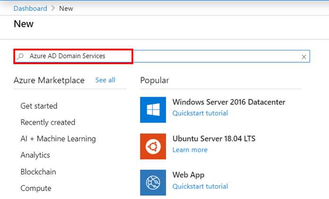Screen dimensions: 329x199
Task: Select Recently created category
Action: click(48, 122)
